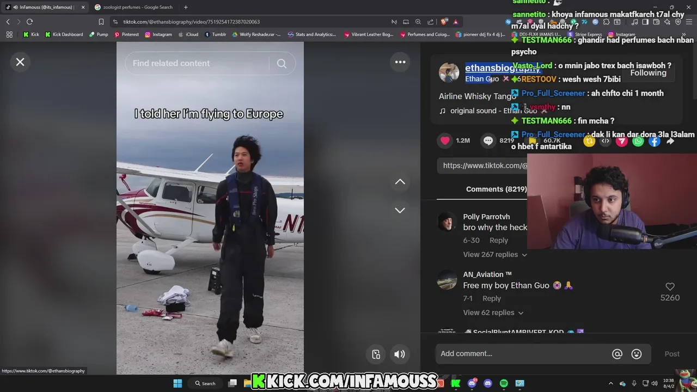This screenshot has height=392, width=697.
Task: Open the Kick bookmark
Action: 31,34
